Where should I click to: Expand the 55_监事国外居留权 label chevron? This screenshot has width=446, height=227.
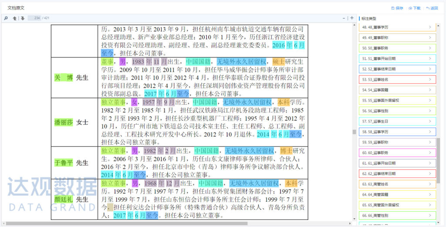[430, 100]
